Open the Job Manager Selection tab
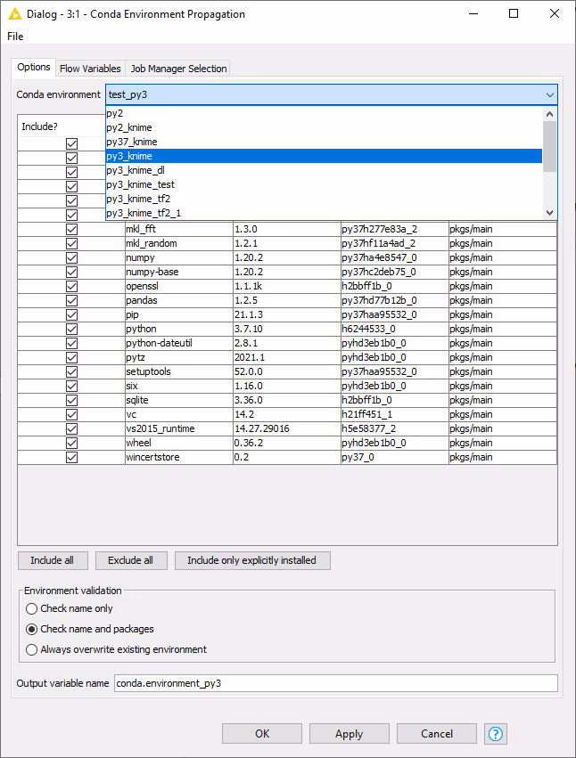576x758 pixels. coord(178,69)
